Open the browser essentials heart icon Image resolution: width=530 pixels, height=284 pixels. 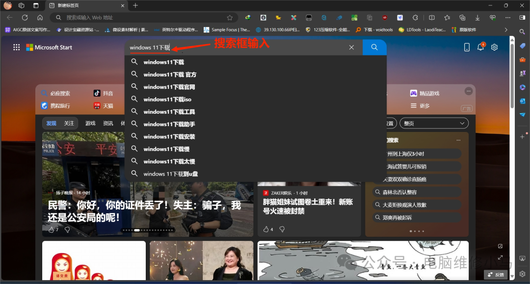[x=493, y=18]
